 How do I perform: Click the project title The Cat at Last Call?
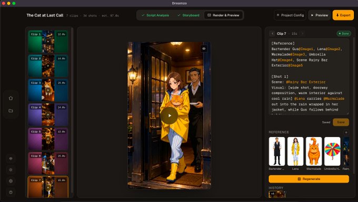coord(45,15)
